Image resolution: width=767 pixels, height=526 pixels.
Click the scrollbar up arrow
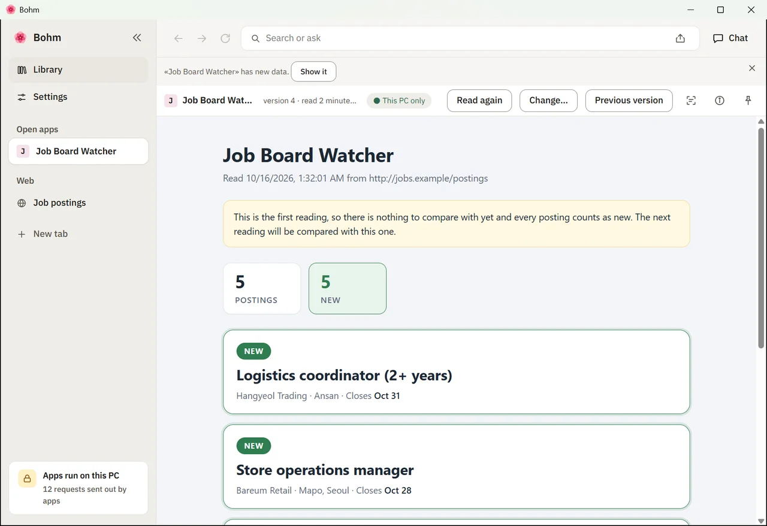(761, 122)
